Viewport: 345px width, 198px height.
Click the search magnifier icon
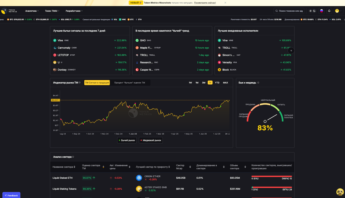pyautogui.click(x=277, y=11)
